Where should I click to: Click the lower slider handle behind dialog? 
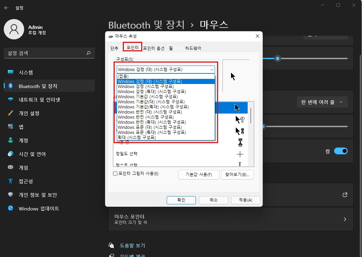(x=264, y=126)
